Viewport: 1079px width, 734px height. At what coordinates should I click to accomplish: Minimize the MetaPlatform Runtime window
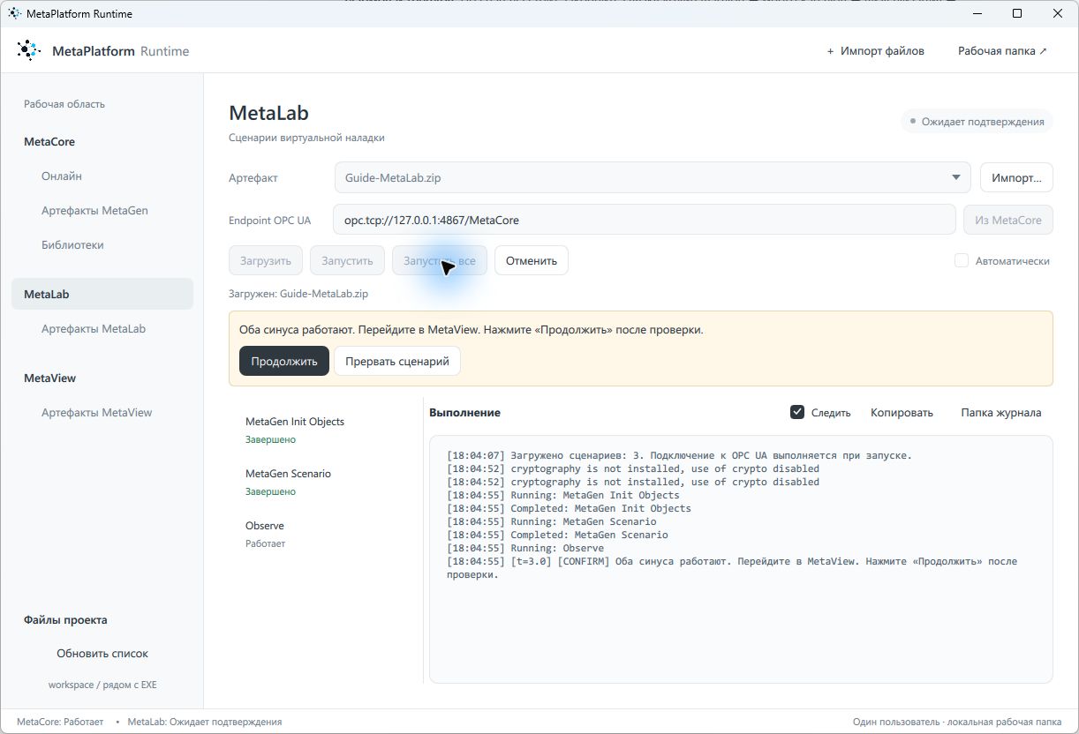[977, 14]
